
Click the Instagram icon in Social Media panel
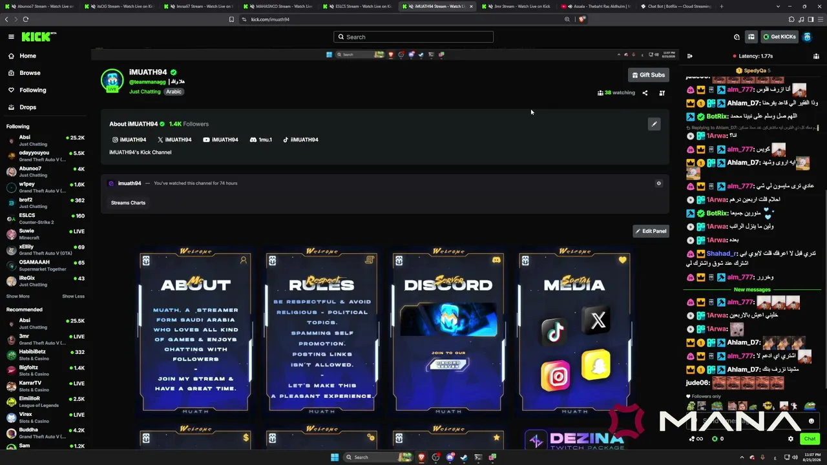click(x=555, y=376)
